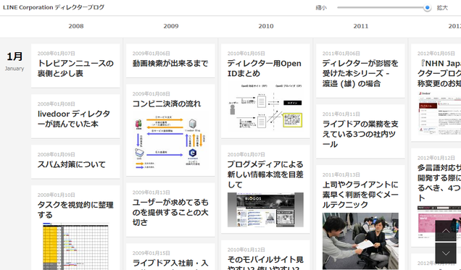Click the date 2011年01月11日
Screen dimensions: 461x270
point(341,114)
